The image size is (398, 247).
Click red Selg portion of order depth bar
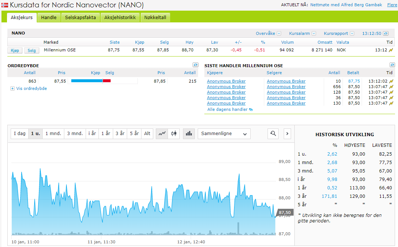pos(107,81)
